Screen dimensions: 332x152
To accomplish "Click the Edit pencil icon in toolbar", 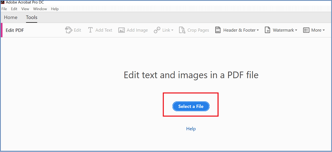I will 69,30.
